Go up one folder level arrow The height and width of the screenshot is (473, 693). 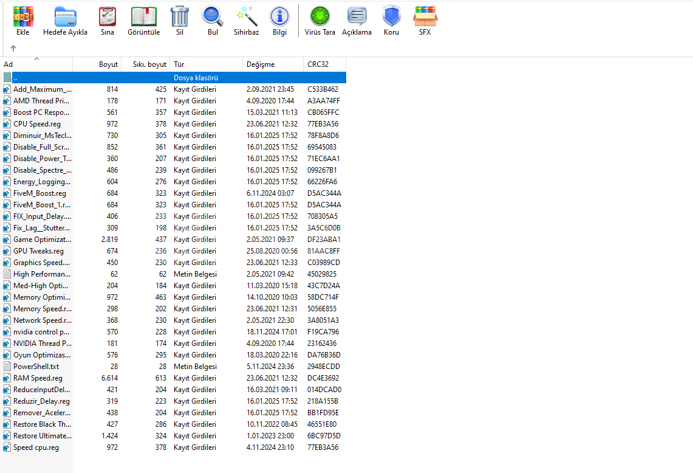tap(13, 48)
